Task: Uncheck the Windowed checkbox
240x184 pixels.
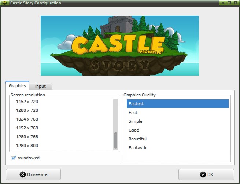Action: tap(13, 158)
